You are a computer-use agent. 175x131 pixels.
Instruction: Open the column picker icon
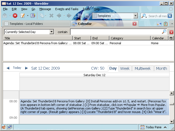171,38
